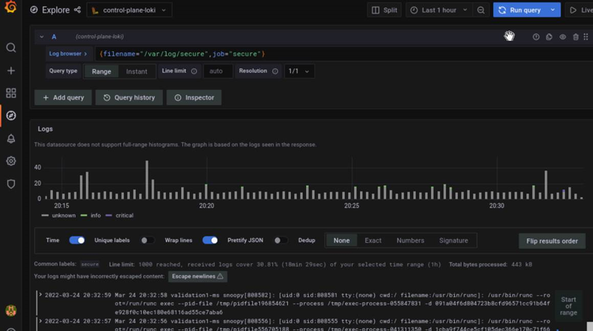Delete query A with the trash icon

575,36
